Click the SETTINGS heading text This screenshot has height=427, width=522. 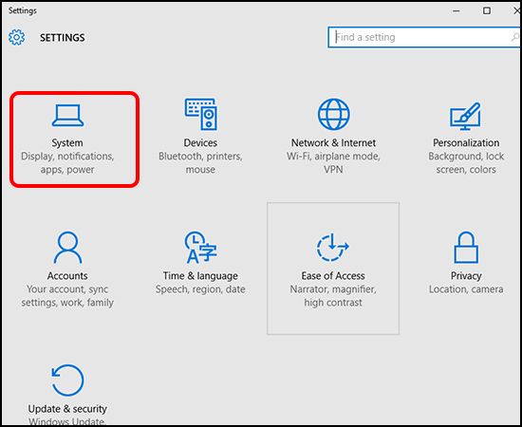click(x=63, y=38)
